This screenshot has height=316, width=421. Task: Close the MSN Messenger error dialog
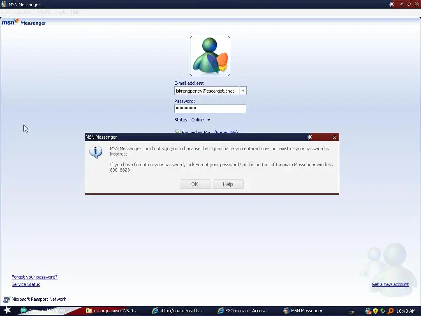tap(334, 137)
